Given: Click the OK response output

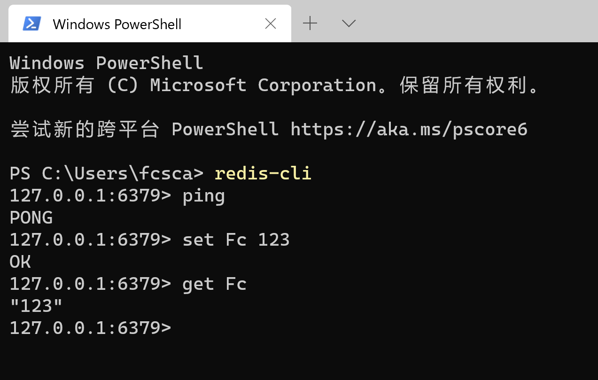Looking at the screenshot, I should pyautogui.click(x=20, y=262).
